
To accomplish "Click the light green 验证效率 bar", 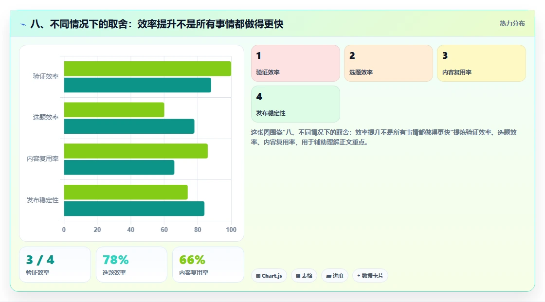I will [147, 69].
